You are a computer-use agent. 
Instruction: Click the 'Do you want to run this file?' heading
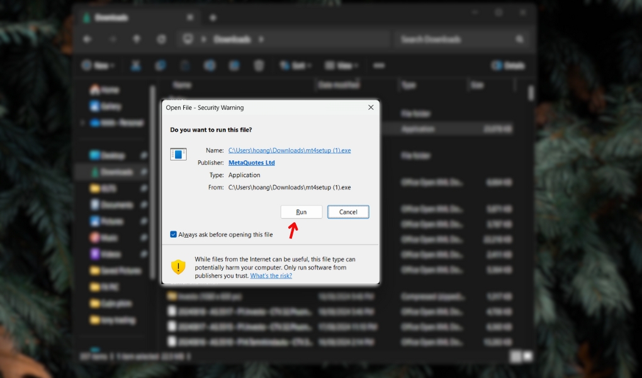tap(211, 130)
